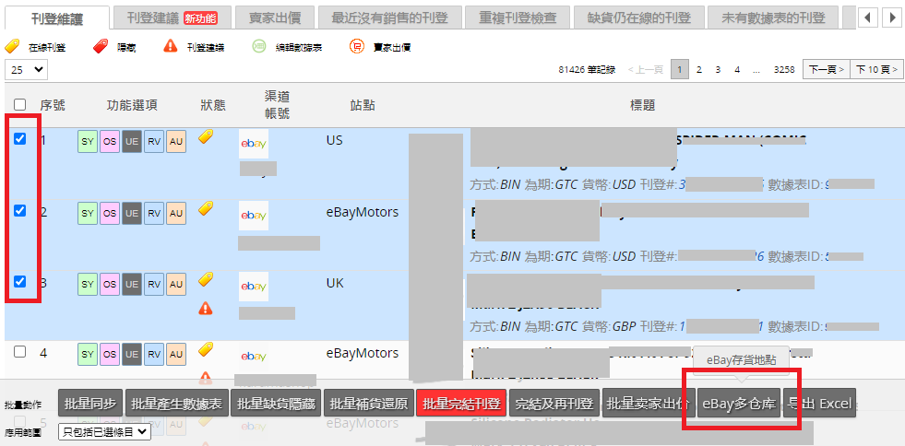Click the UE icon in row 3
905x446 pixels.
click(132, 284)
